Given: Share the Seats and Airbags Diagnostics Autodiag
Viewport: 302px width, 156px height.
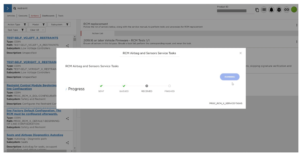Looking at the screenshot, I should [67, 143].
